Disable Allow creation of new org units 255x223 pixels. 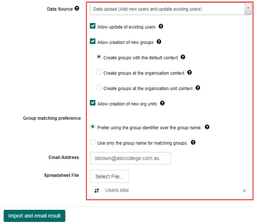tap(93, 103)
